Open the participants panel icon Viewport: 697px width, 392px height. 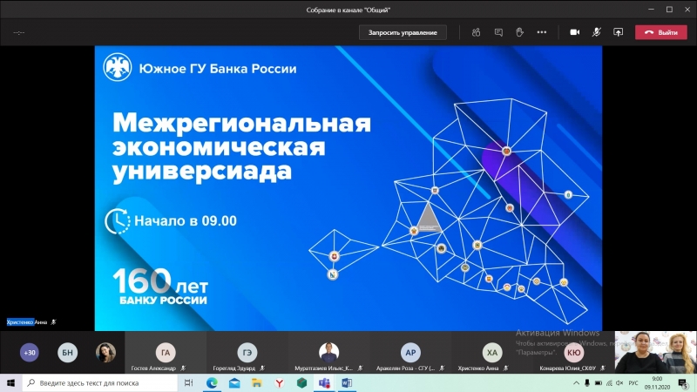click(476, 32)
